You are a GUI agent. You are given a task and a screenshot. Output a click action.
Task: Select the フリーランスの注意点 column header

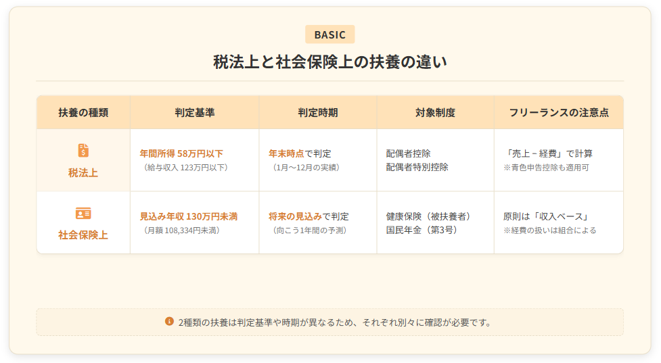(558, 113)
